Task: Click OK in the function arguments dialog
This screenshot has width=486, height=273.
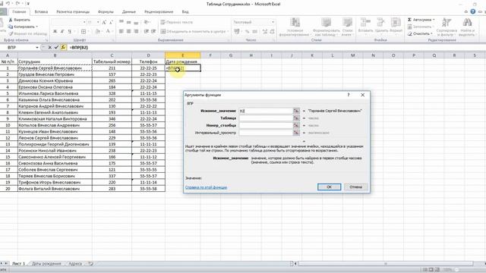Action: (329, 187)
